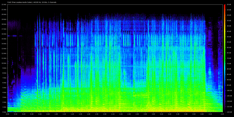
Task: Click the 0:30 time axis label
Action: (x=32, y=114)
